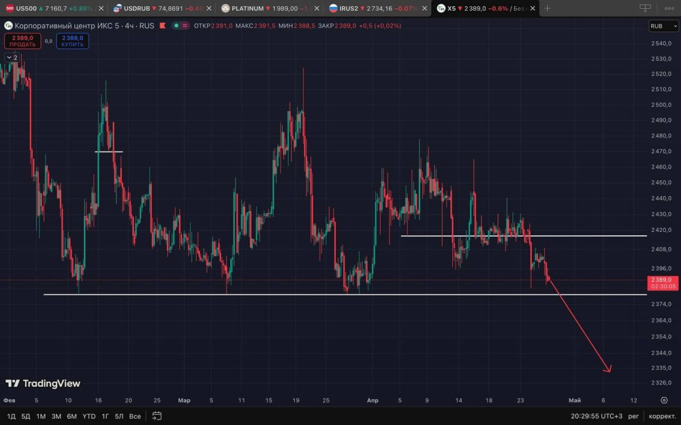
Task: Click the symbol title Корпоративный центр ИКС 5
Action: 69,26
